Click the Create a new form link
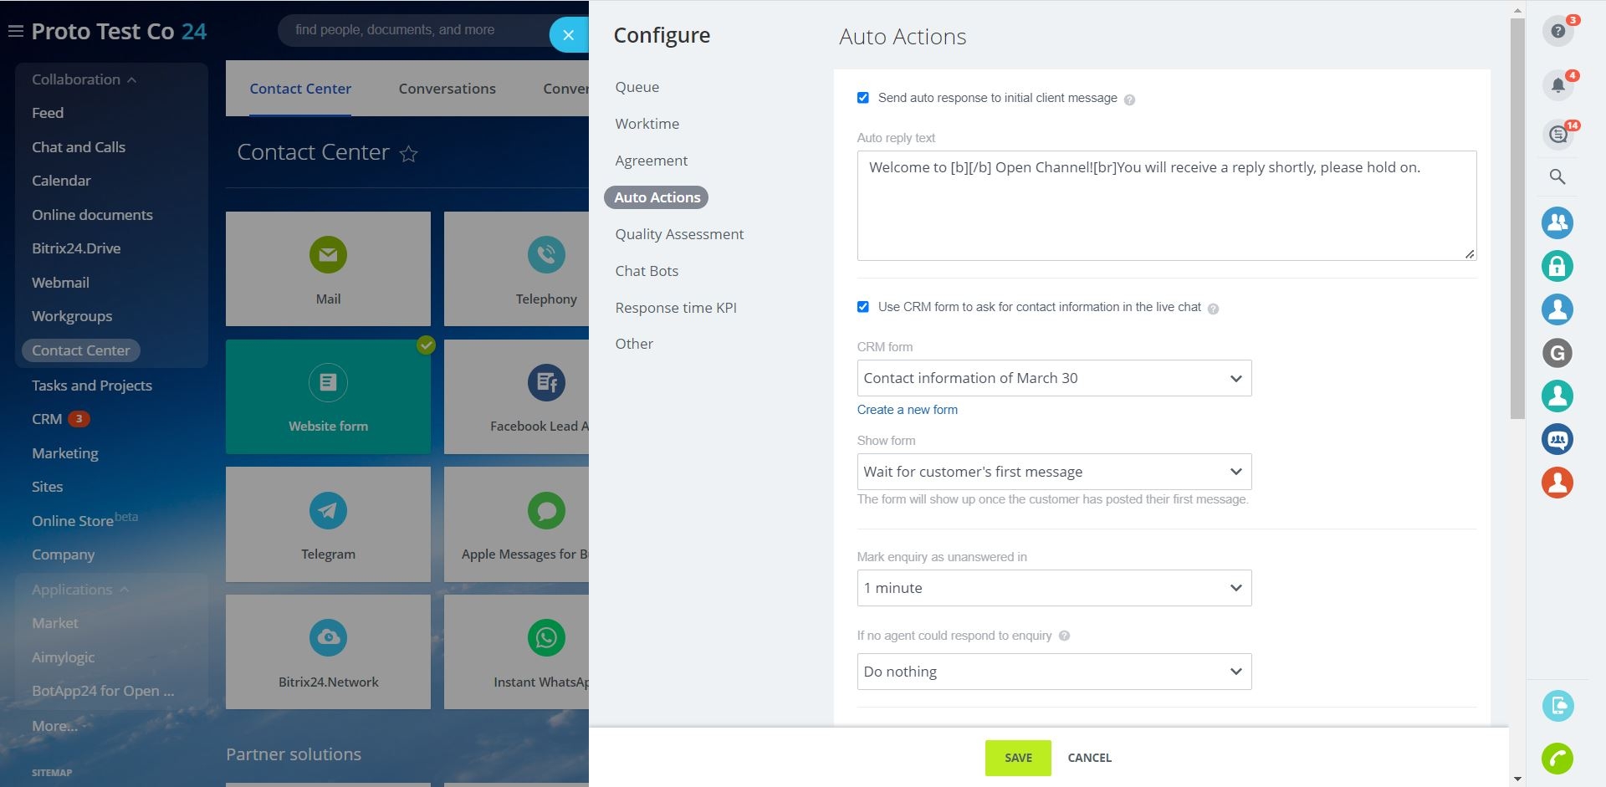 pos(907,410)
